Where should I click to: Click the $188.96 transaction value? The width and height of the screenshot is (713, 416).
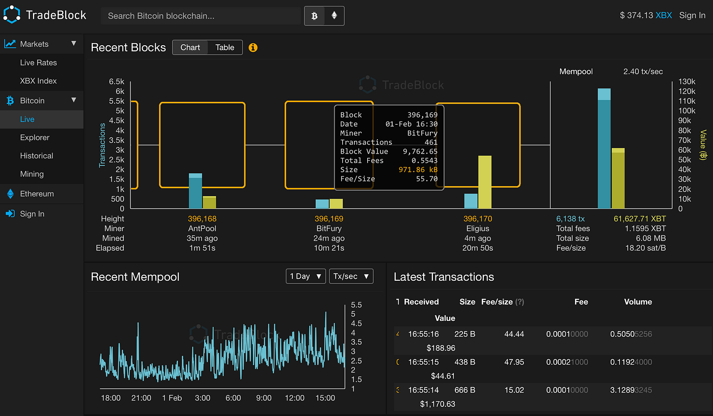pos(441,348)
